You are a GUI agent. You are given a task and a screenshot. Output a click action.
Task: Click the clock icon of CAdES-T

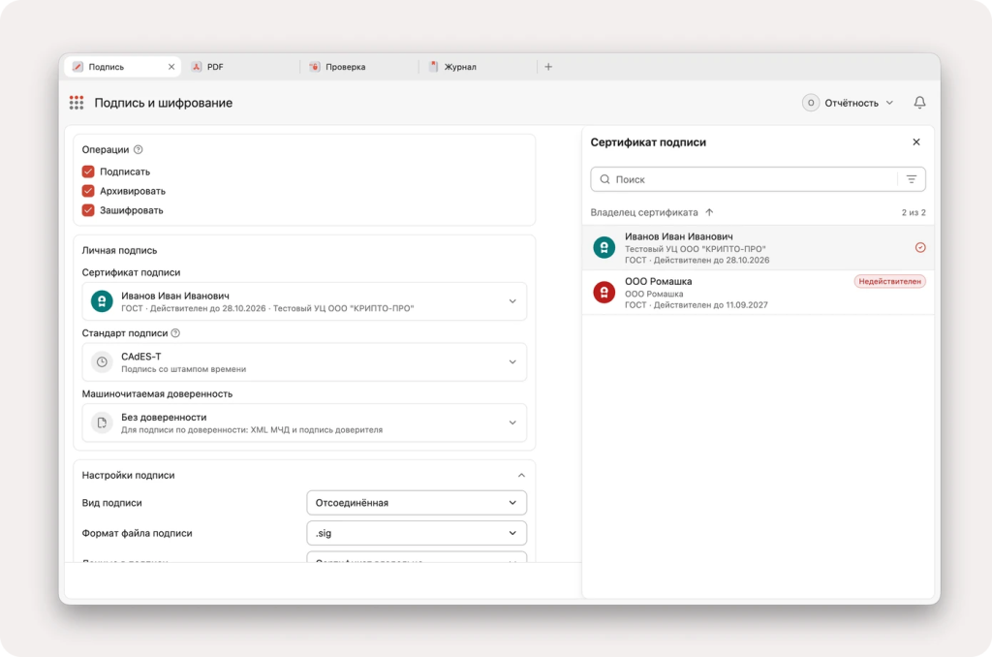tap(102, 362)
